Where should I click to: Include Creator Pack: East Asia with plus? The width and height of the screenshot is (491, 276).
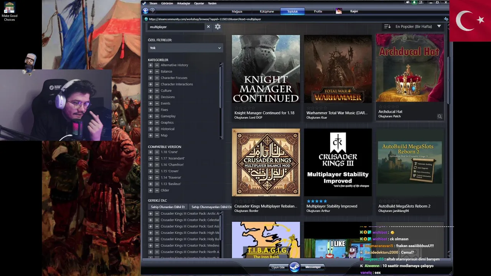coord(150,227)
